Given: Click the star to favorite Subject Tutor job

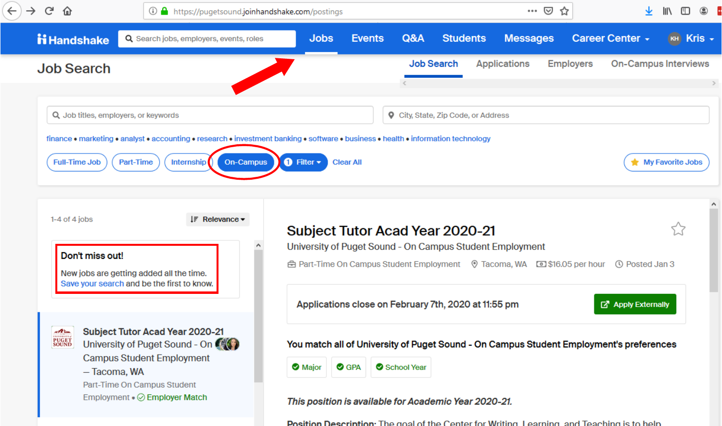Looking at the screenshot, I should [678, 229].
